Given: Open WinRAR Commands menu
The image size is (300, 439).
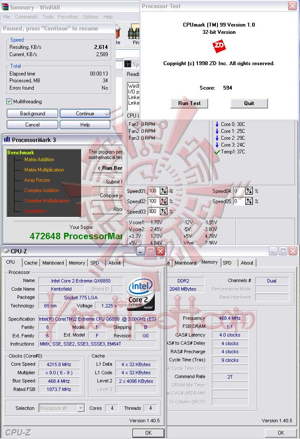Looking at the screenshot, I should click(x=26, y=17).
